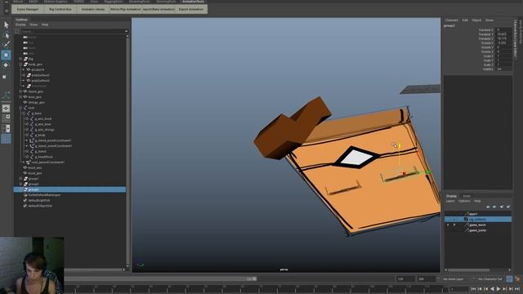Select the arrow Select tool in toolbox
Image resolution: width=523 pixels, height=294 pixels.
[x=6, y=25]
